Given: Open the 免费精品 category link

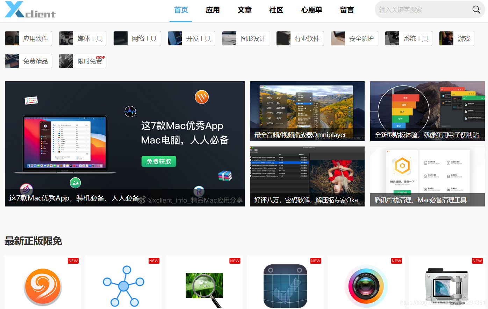Looking at the screenshot, I should 29,61.
